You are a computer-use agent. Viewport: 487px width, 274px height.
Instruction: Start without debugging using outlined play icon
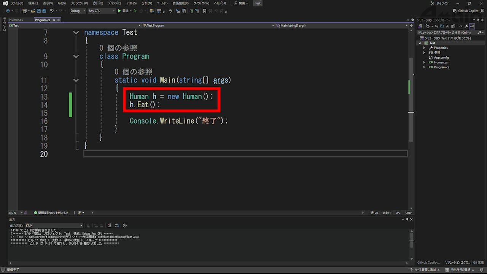tap(135, 11)
